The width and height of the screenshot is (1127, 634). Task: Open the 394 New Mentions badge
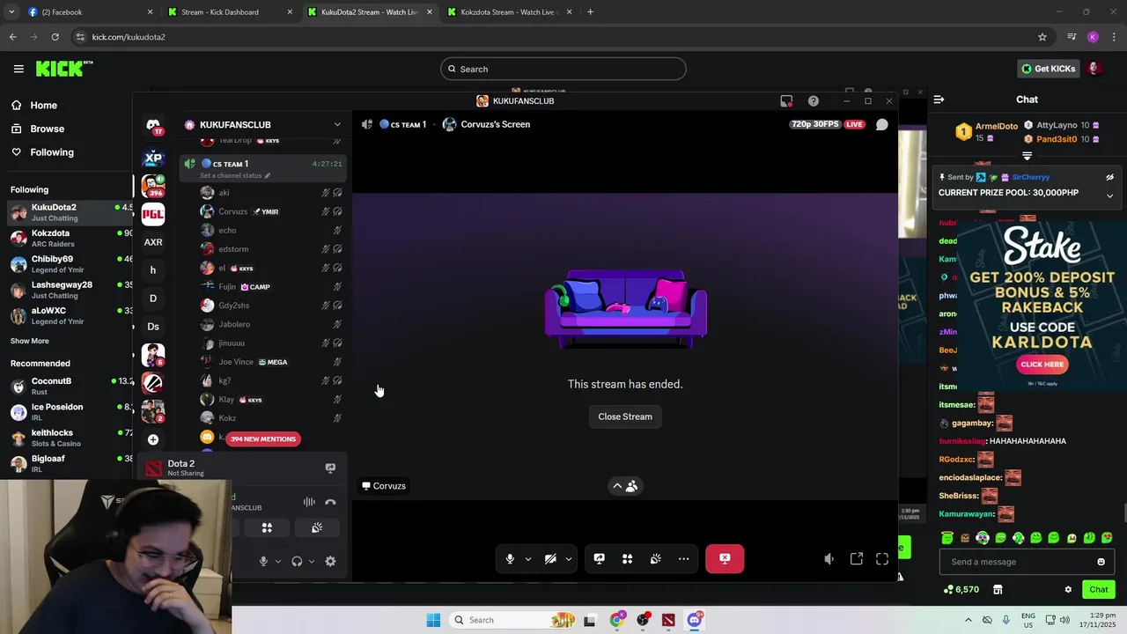262,439
